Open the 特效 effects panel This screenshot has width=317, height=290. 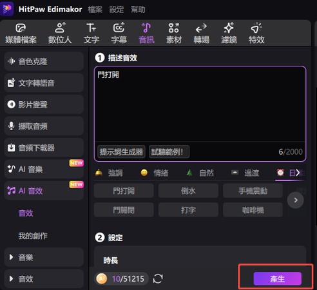click(256, 34)
